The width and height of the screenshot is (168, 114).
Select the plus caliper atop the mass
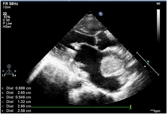coord(111,55)
